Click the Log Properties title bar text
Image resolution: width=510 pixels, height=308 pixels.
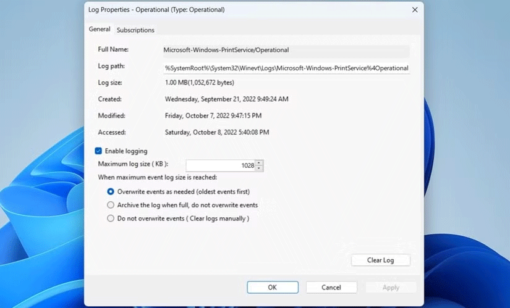pyautogui.click(x=157, y=10)
